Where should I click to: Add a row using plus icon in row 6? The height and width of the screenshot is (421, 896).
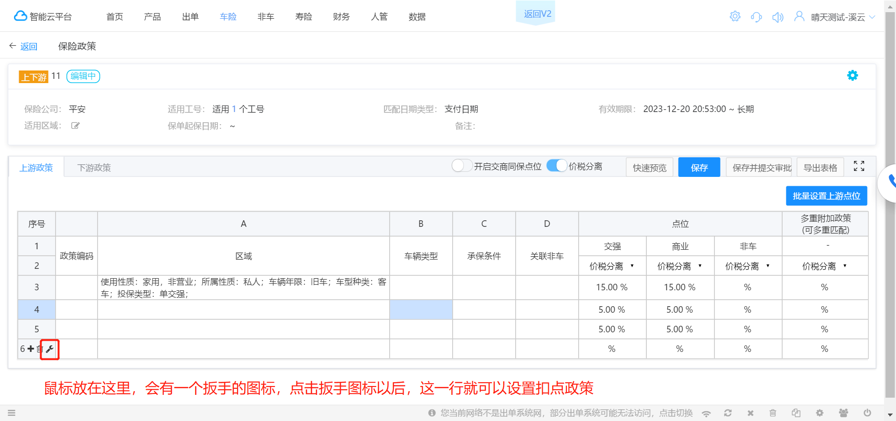pos(31,349)
